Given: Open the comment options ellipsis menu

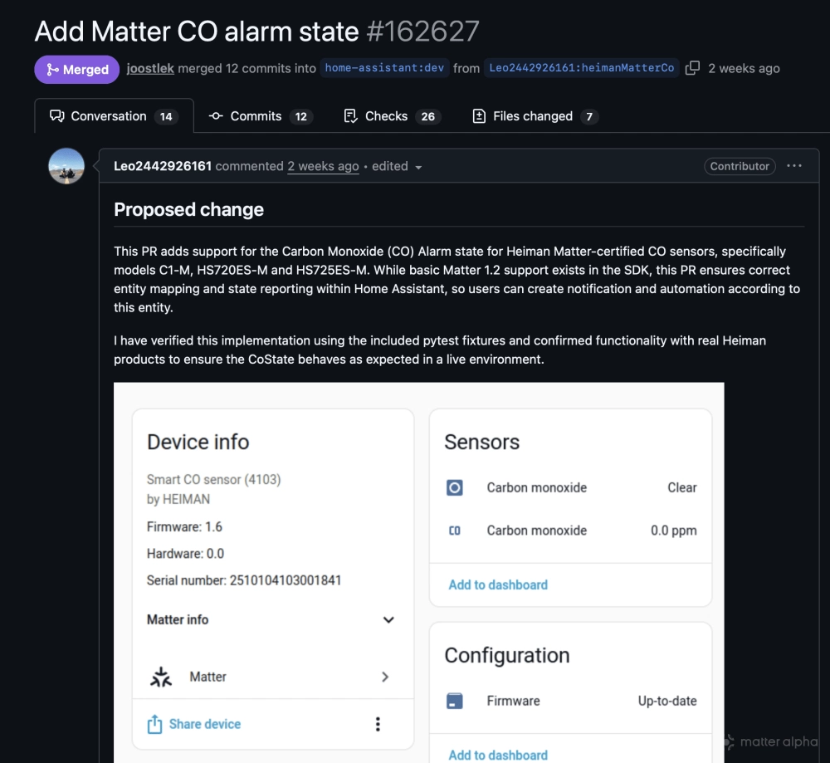Looking at the screenshot, I should click(794, 166).
